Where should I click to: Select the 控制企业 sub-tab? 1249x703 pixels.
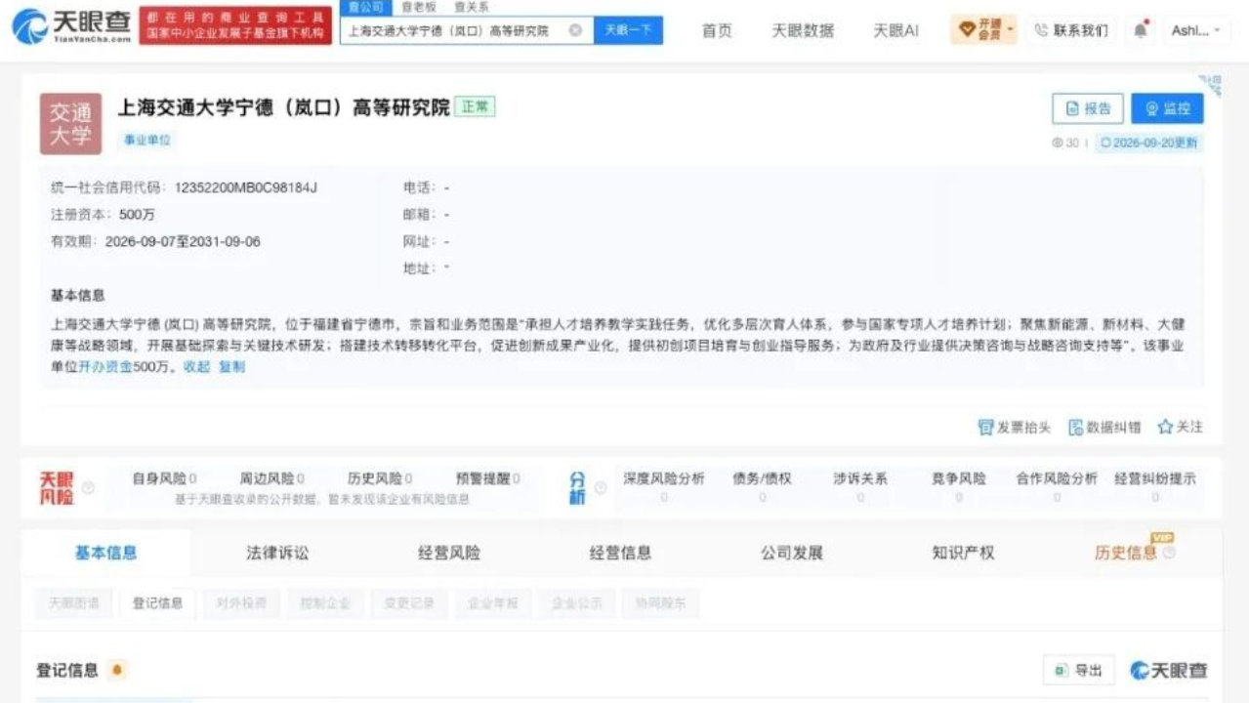pos(325,603)
